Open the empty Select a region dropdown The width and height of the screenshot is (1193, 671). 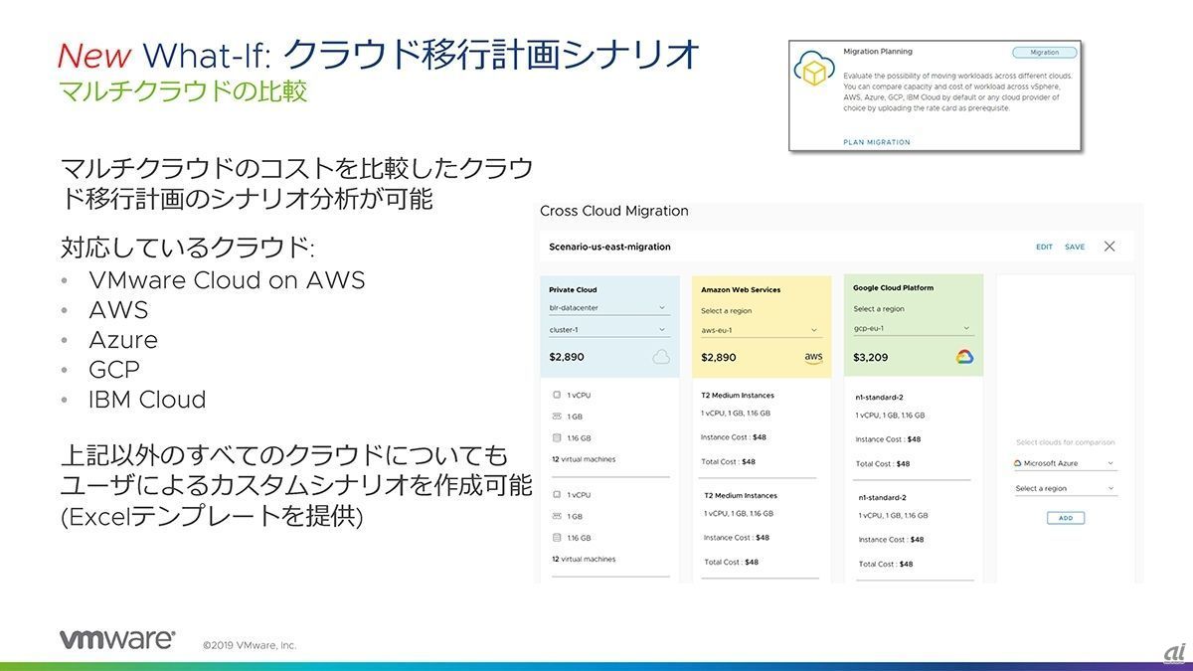(x=1065, y=489)
